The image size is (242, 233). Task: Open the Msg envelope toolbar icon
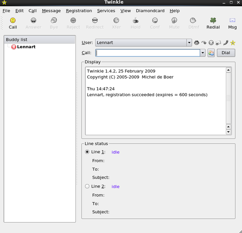(232, 23)
